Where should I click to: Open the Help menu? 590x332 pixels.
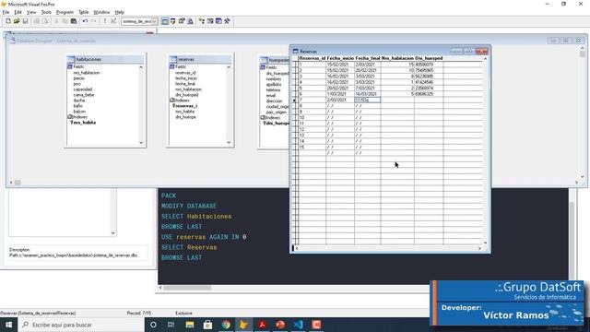tap(120, 12)
